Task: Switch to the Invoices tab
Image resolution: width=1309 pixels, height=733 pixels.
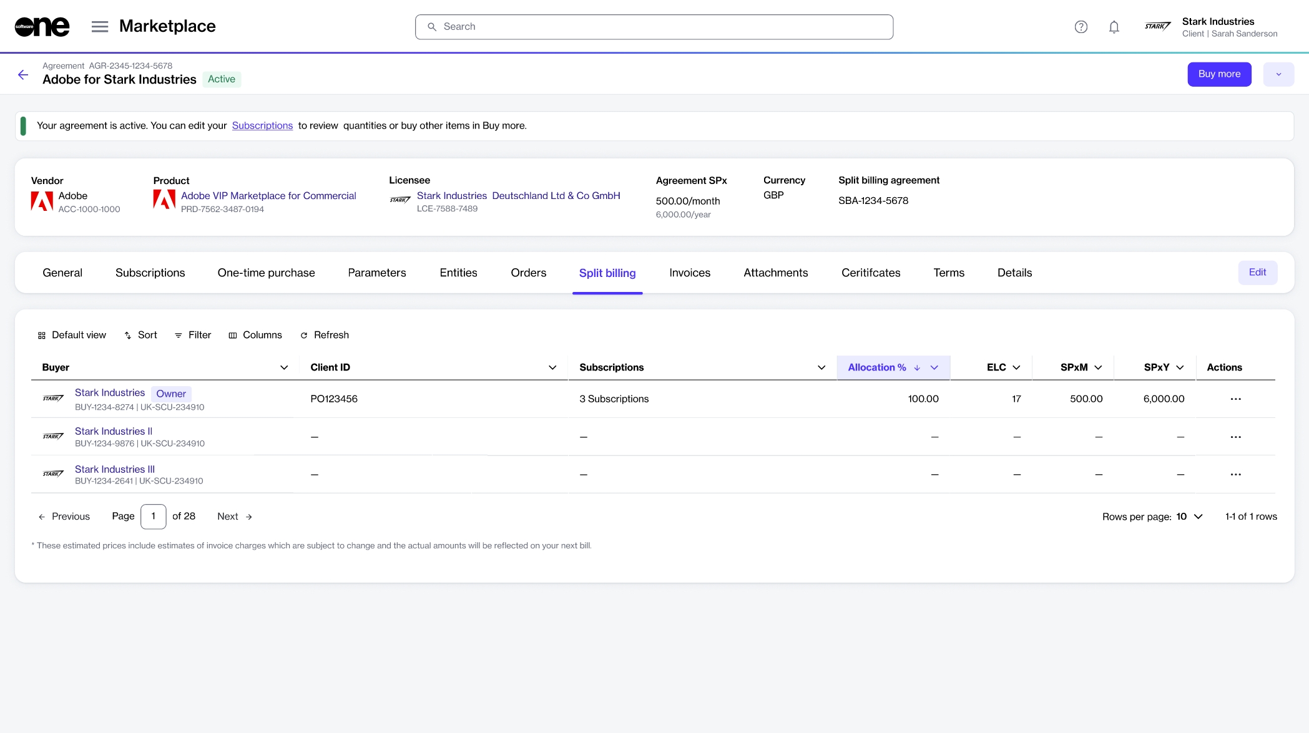Action: (x=689, y=273)
